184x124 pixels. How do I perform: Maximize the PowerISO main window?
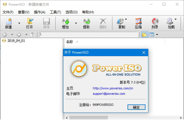pyautogui.click(x=164, y=4)
